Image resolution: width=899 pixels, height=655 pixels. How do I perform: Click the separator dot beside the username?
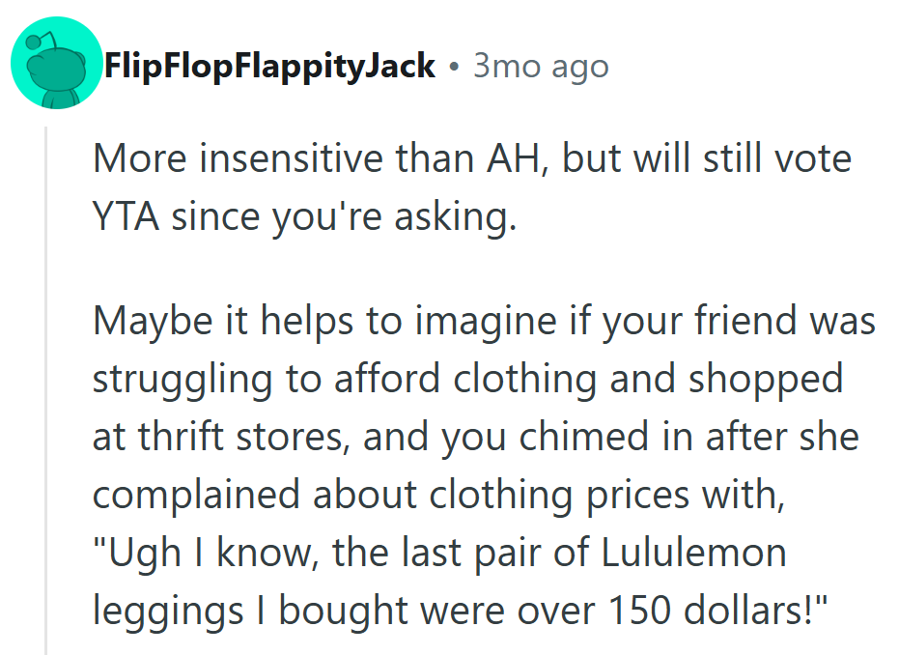point(454,67)
